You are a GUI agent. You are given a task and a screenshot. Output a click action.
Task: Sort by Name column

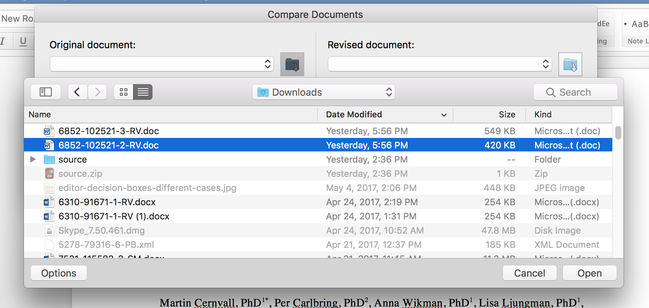[170, 114]
